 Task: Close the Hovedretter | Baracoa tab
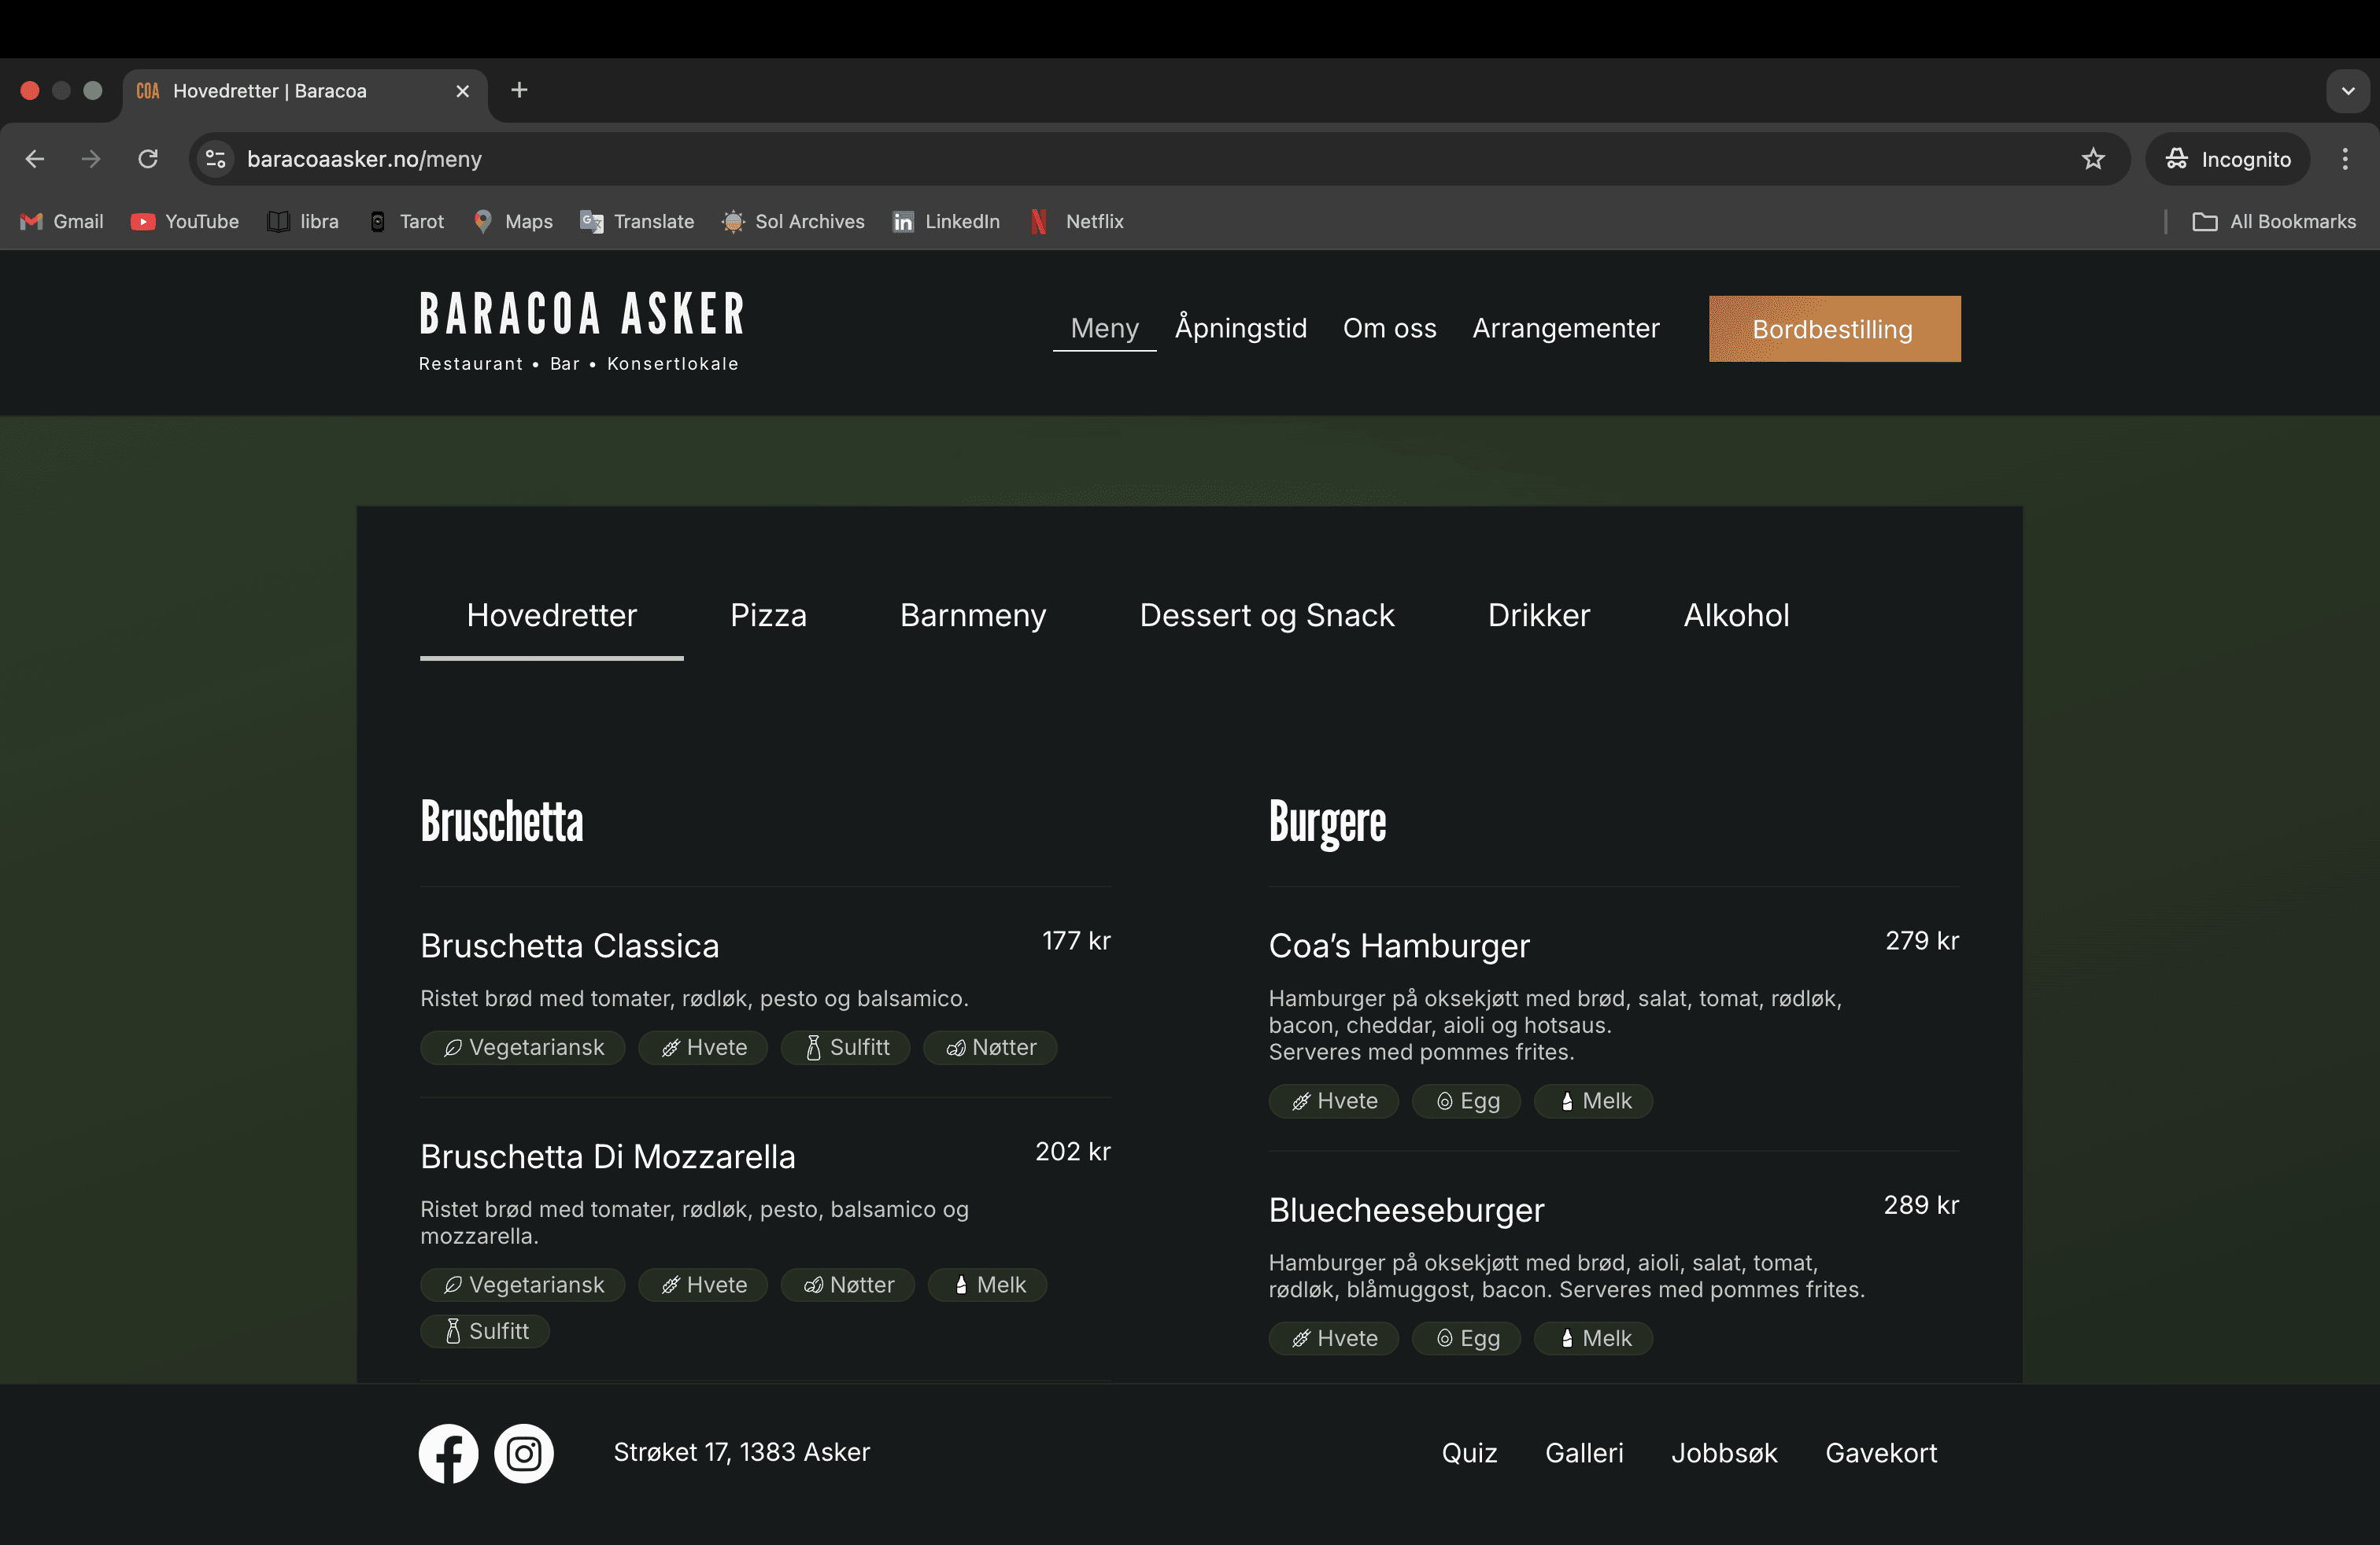pyautogui.click(x=463, y=91)
